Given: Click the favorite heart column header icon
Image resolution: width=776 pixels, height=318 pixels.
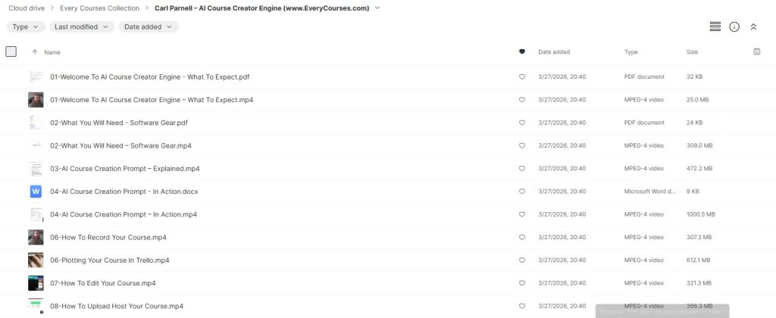Looking at the screenshot, I should pyautogui.click(x=521, y=52).
